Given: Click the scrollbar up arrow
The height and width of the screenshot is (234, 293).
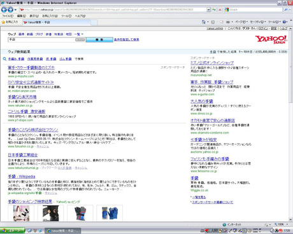Looking at the screenshot, I should point(290,29).
